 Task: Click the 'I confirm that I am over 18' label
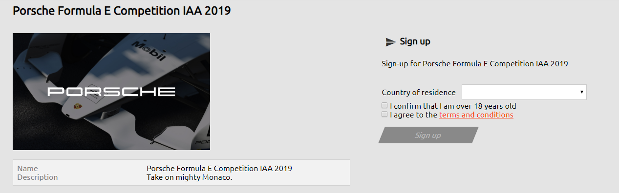pos(453,106)
